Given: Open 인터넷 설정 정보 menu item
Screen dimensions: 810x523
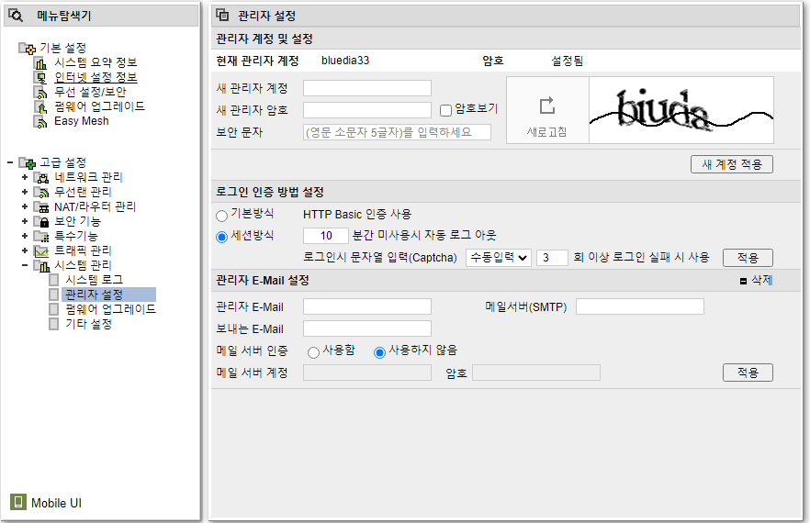Looking at the screenshot, I should click(x=96, y=77).
